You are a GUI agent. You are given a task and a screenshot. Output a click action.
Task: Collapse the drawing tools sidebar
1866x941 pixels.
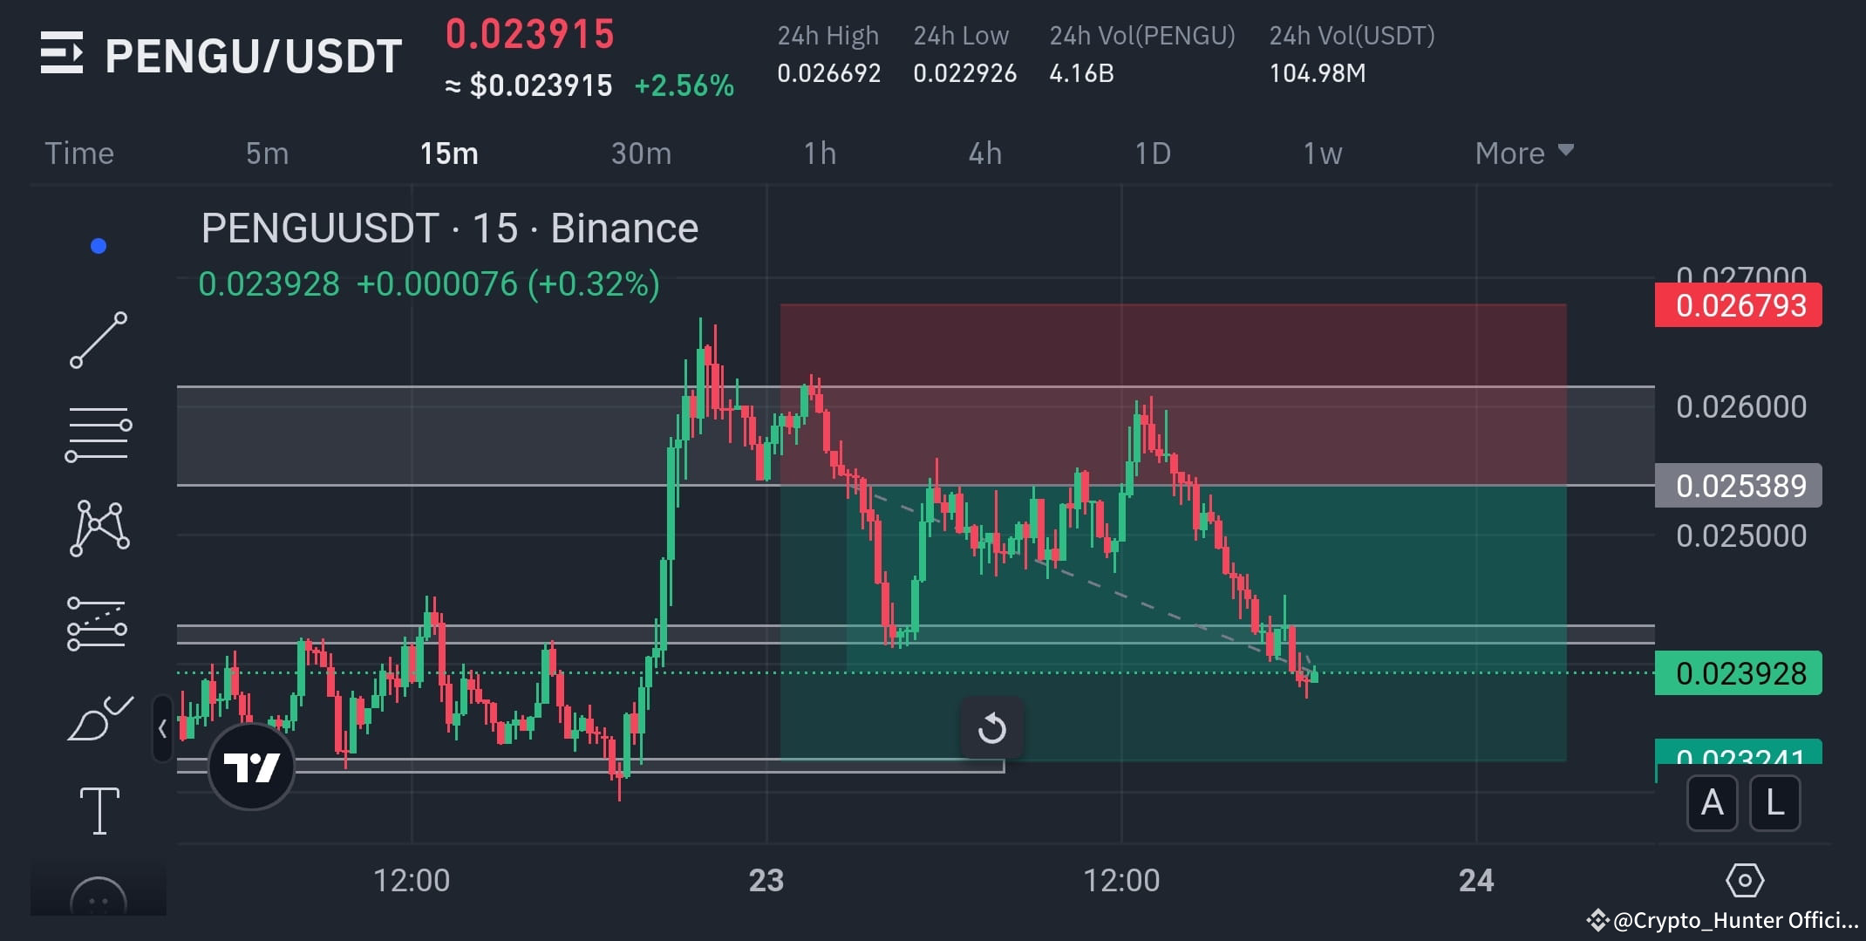(162, 729)
